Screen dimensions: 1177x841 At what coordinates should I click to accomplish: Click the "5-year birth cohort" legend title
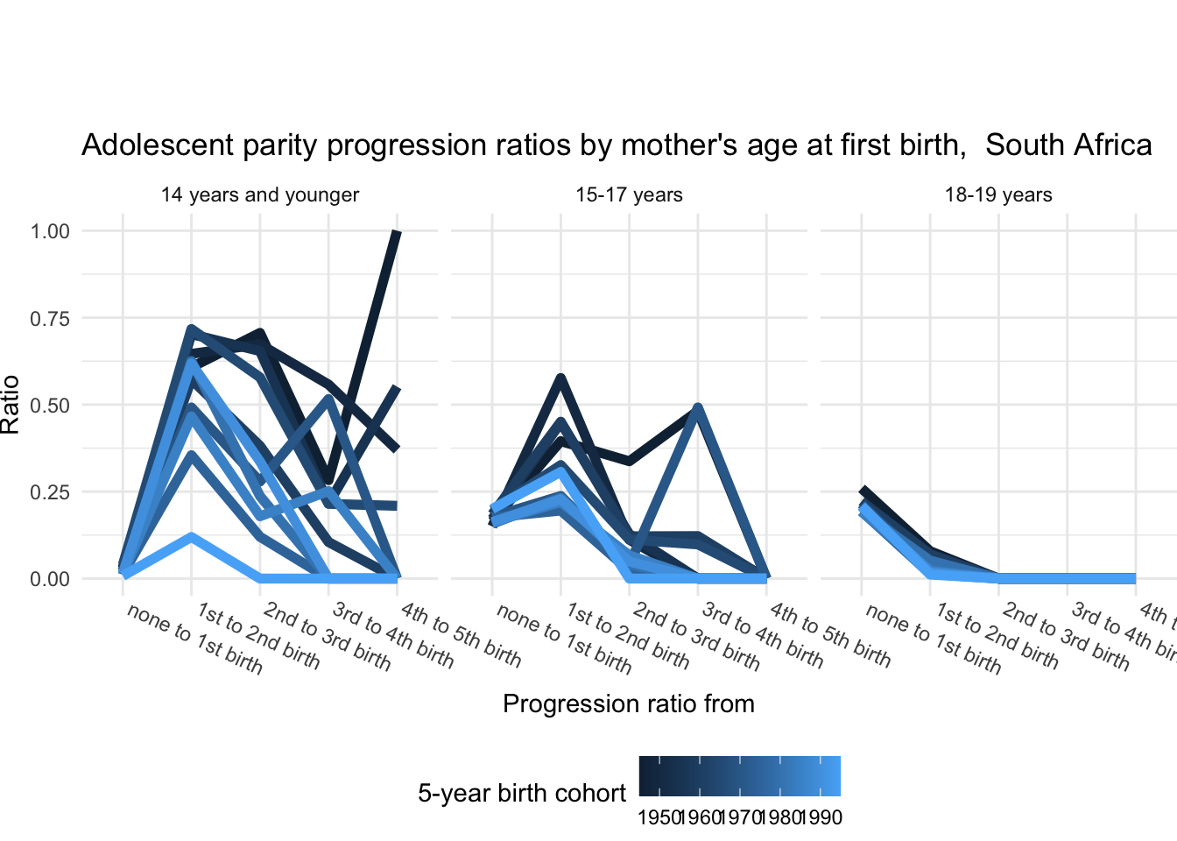[522, 794]
